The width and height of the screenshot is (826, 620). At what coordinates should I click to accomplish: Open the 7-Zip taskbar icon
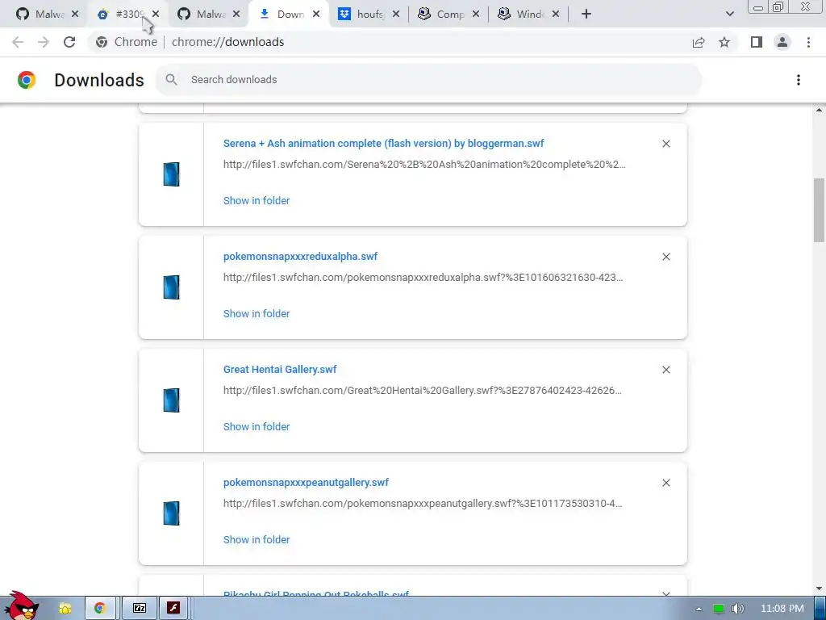(139, 609)
